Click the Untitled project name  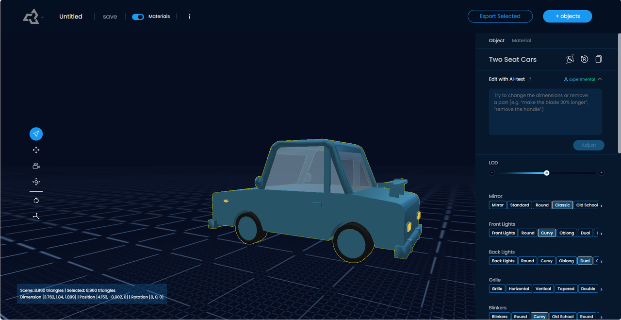(x=71, y=17)
